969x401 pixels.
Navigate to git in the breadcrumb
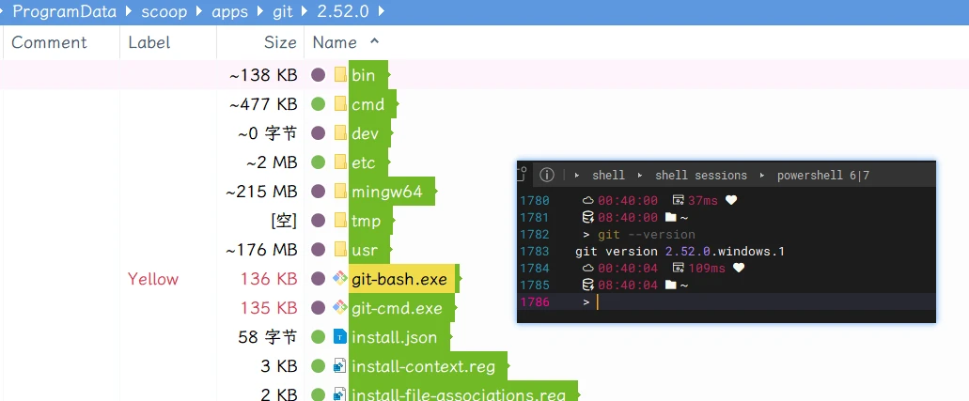[282, 12]
